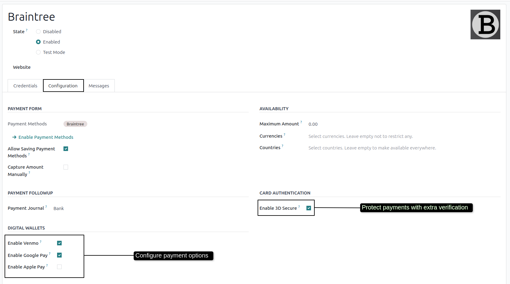Viewport: 510px width, 284px height.
Task: Show help tooltip for Enable Venmo
Action: click(41, 241)
